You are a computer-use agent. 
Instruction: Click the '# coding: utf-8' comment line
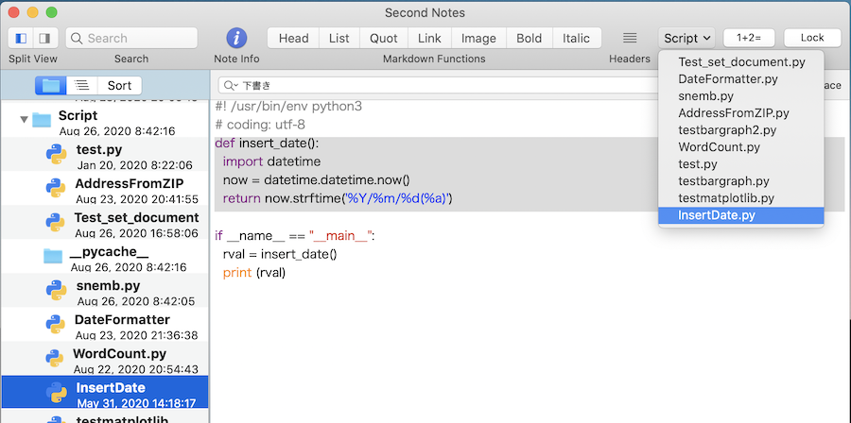pos(260,126)
